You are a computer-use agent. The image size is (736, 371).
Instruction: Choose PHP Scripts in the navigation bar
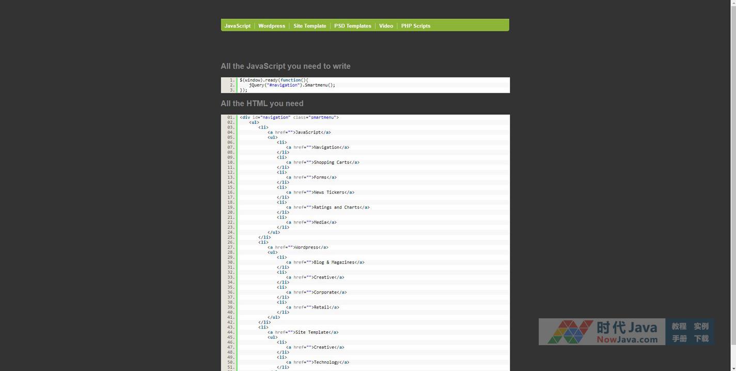(x=415, y=26)
